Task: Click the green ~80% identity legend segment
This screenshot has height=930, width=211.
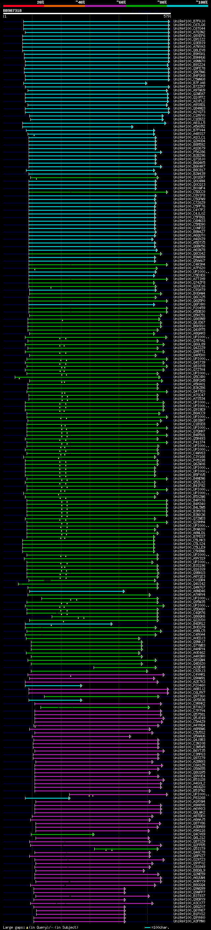Action: tap(146, 6)
